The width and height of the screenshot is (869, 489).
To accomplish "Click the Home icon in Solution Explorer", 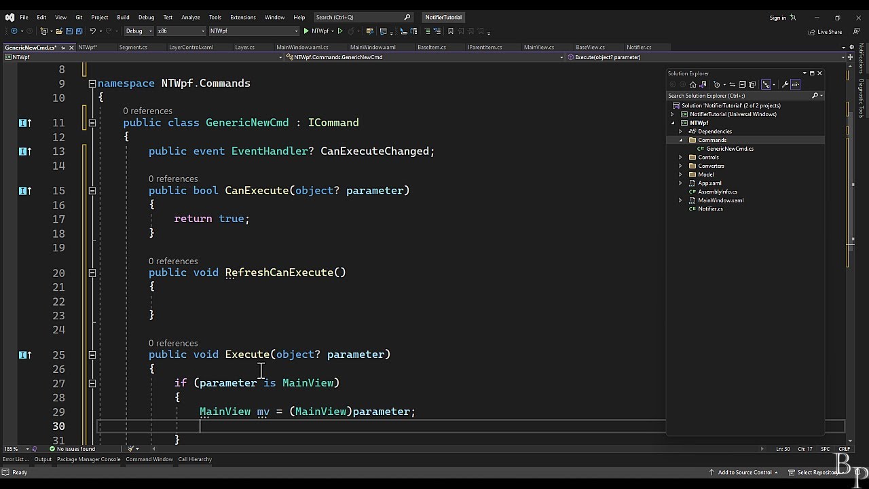I will point(692,85).
